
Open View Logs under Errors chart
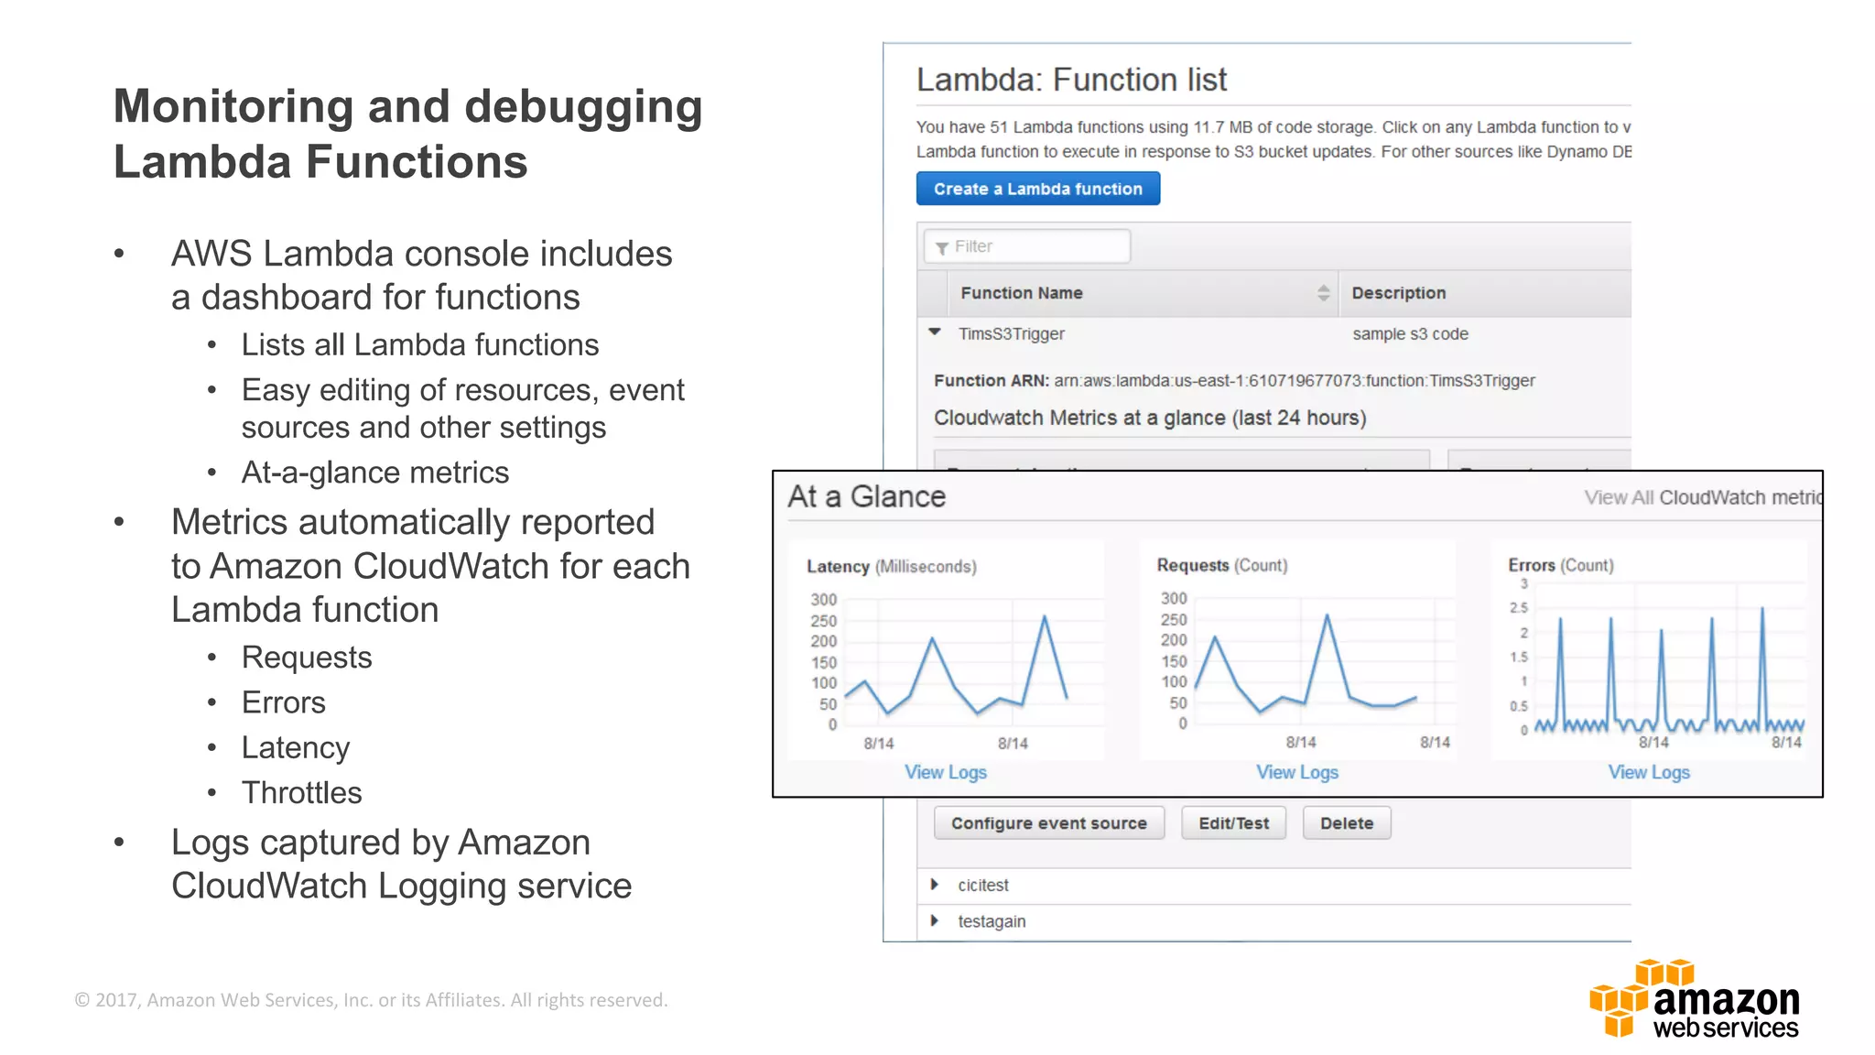coord(1649,772)
